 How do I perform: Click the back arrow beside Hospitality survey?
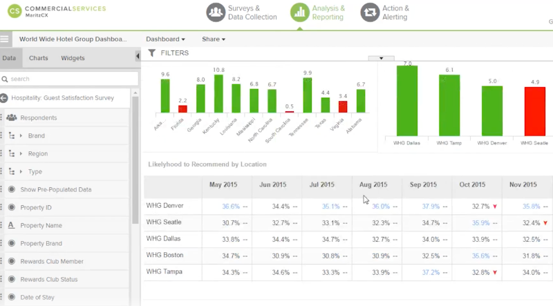pos(4,98)
